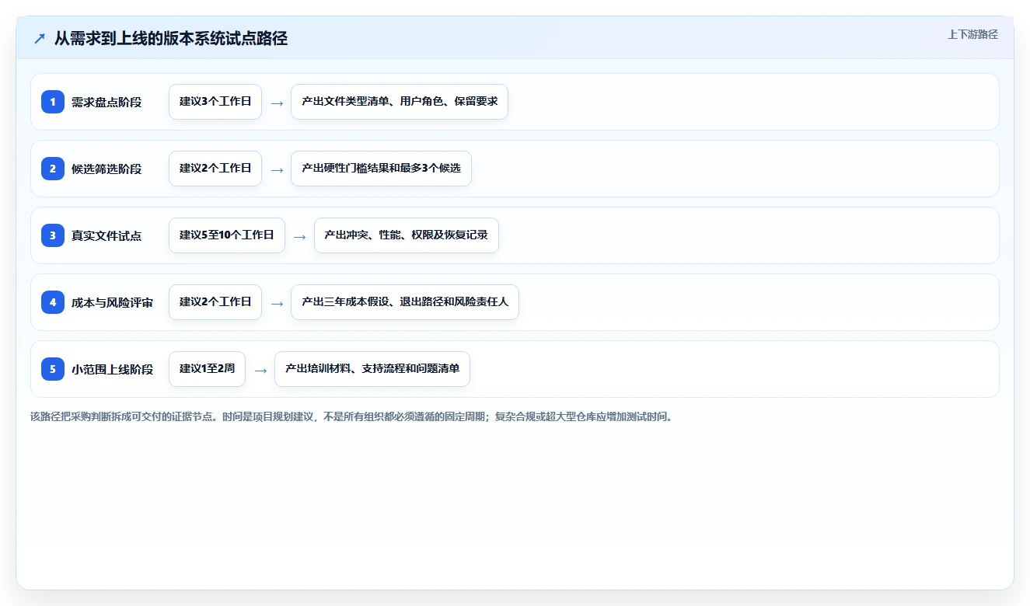
Task: Select the step 5 number badge
Action: [x=53, y=369]
